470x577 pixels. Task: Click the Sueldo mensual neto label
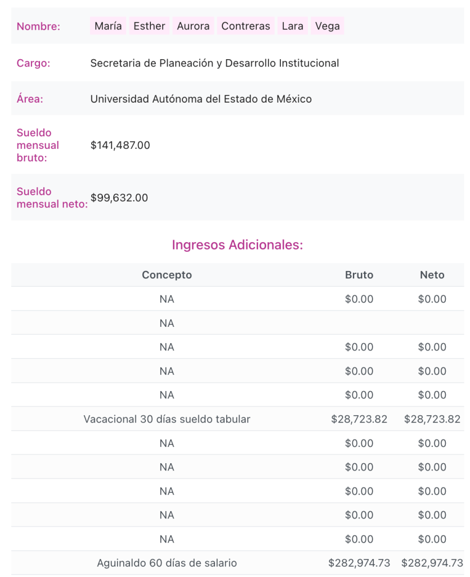pos(52,198)
